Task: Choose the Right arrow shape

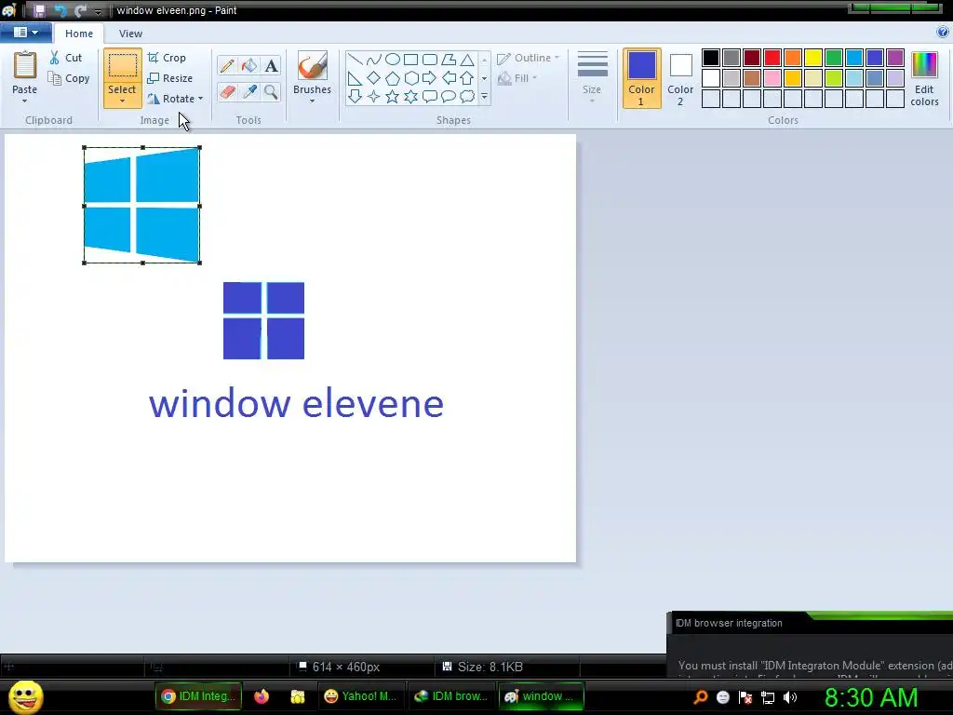Action: [x=430, y=78]
